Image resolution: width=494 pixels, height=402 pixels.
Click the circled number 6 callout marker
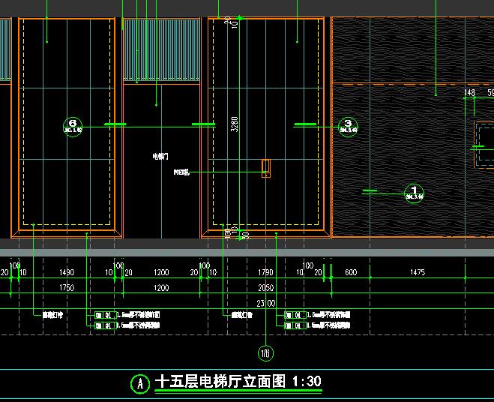(73, 124)
